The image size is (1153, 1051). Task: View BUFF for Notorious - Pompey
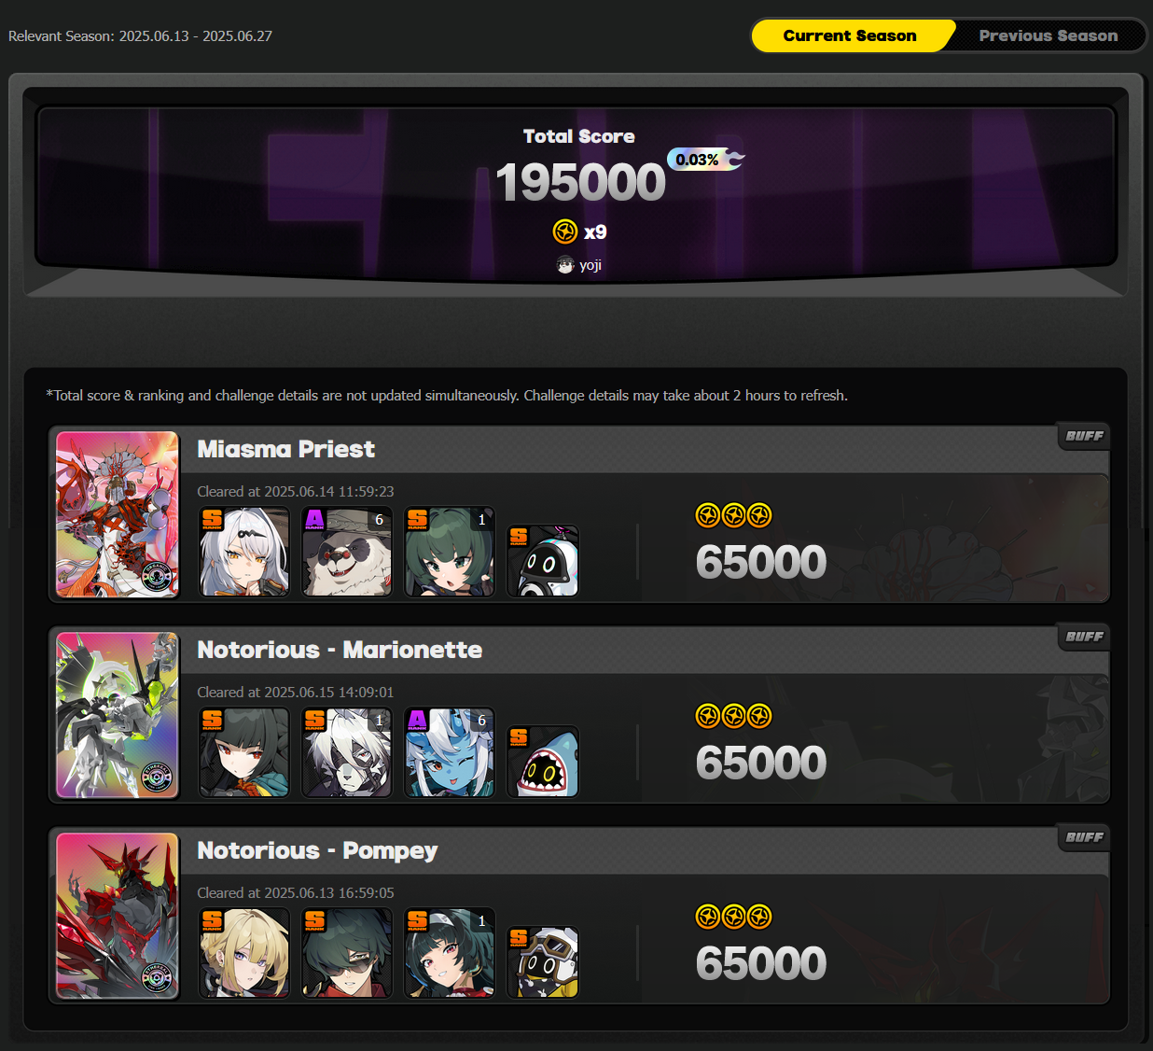point(1084,837)
